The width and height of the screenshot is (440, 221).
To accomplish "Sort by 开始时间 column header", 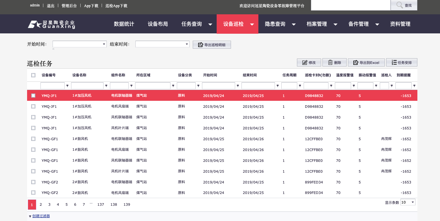I will [210, 75].
